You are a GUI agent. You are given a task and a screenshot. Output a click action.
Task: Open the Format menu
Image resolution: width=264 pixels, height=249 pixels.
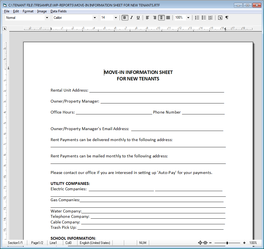point(28,11)
